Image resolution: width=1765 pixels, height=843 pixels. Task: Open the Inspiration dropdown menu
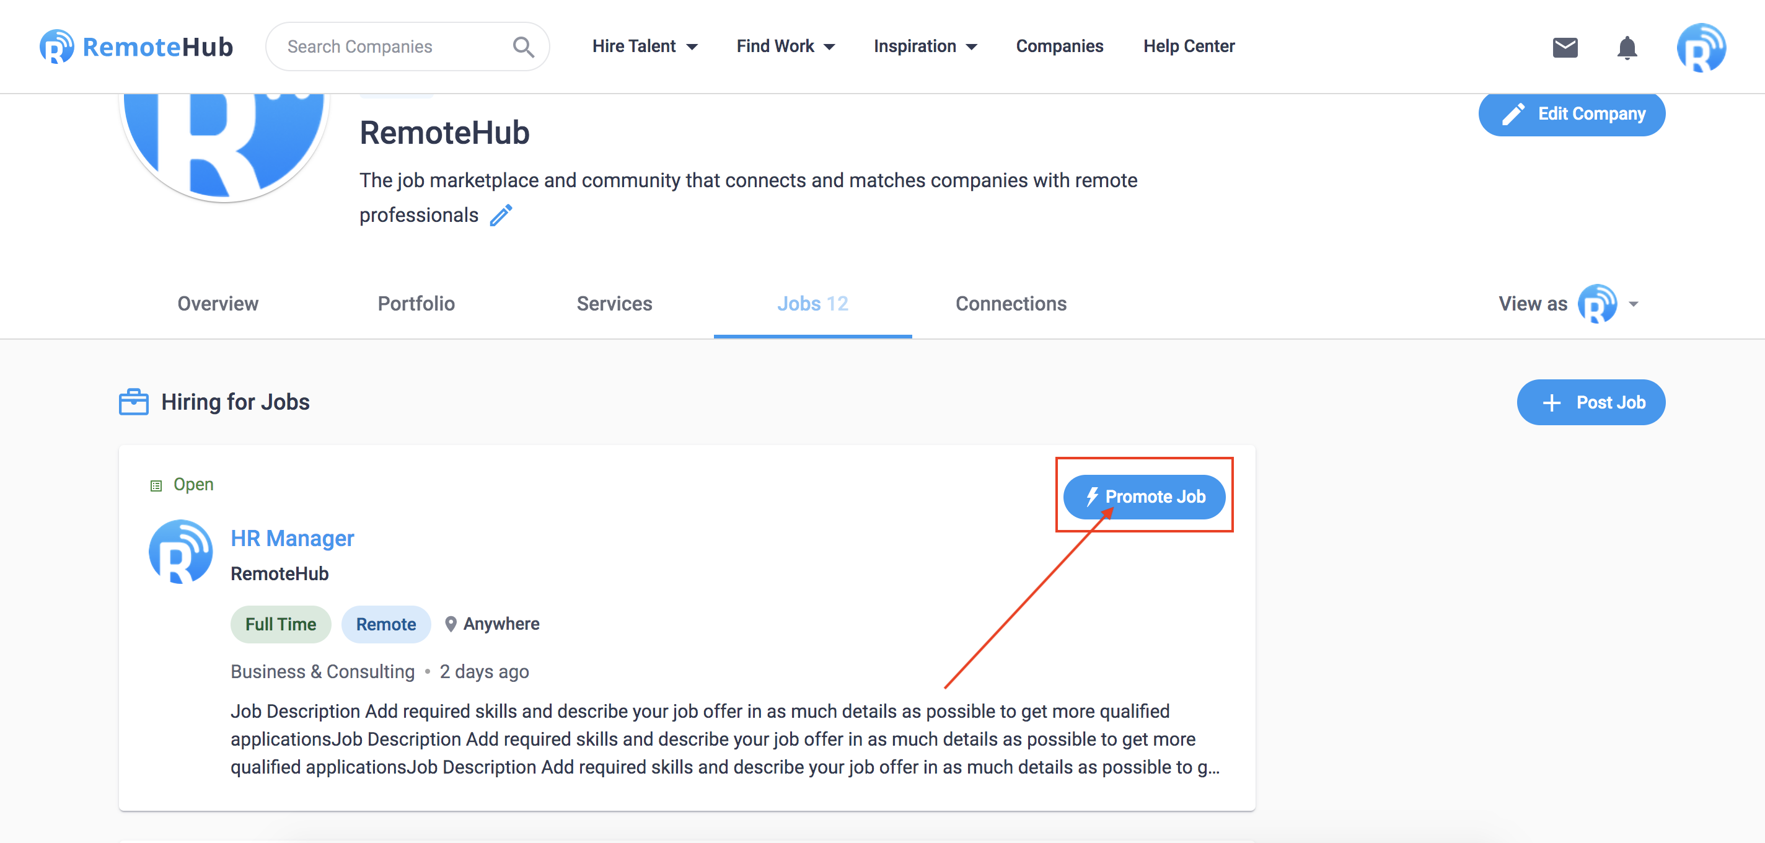click(925, 46)
